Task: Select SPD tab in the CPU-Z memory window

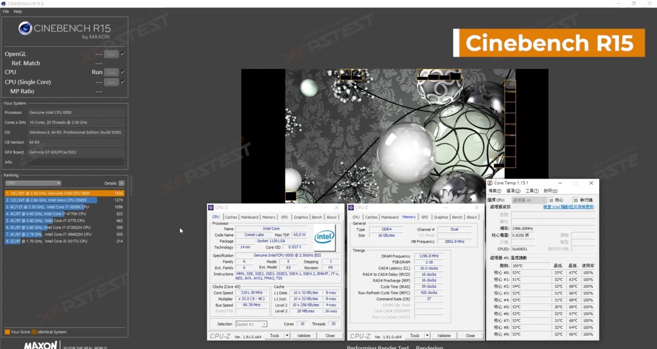Action: (x=425, y=217)
